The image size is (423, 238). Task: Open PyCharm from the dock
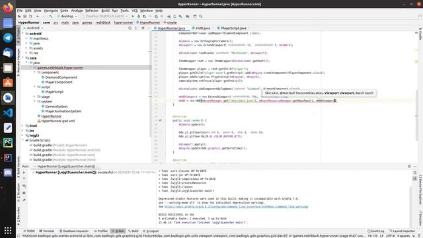coord(8,143)
